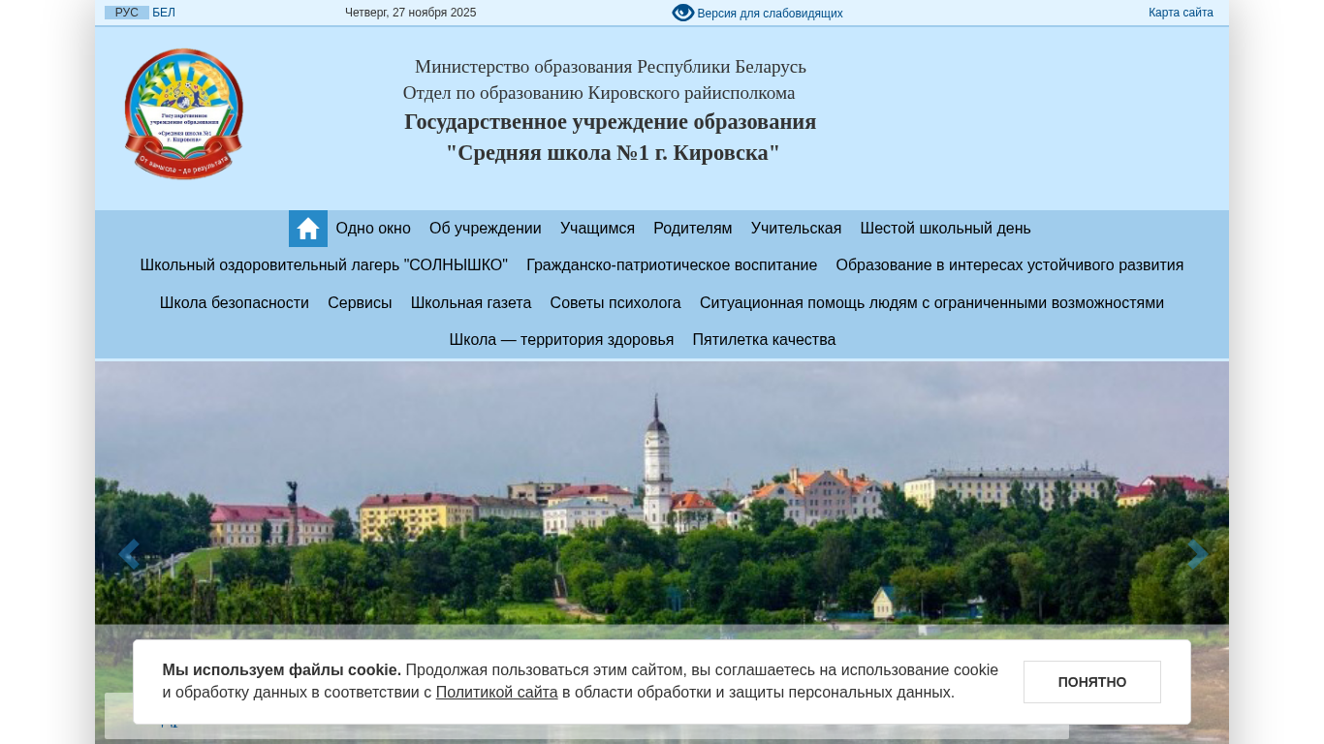Open the Родителям menu
The height and width of the screenshot is (744, 1324).
click(693, 229)
